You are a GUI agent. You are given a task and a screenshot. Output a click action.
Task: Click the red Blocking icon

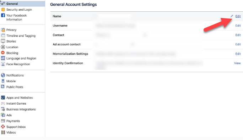pyautogui.click(x=3, y=53)
